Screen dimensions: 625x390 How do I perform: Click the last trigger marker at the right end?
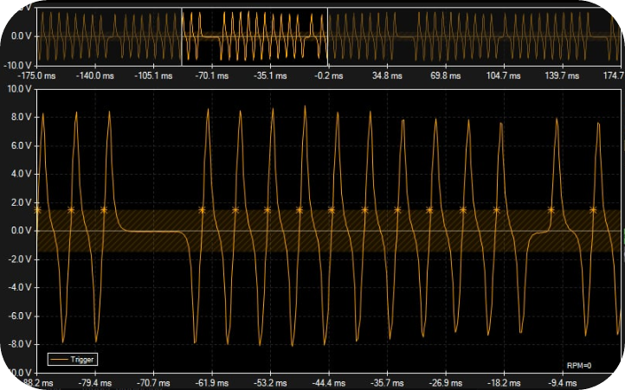593,210
